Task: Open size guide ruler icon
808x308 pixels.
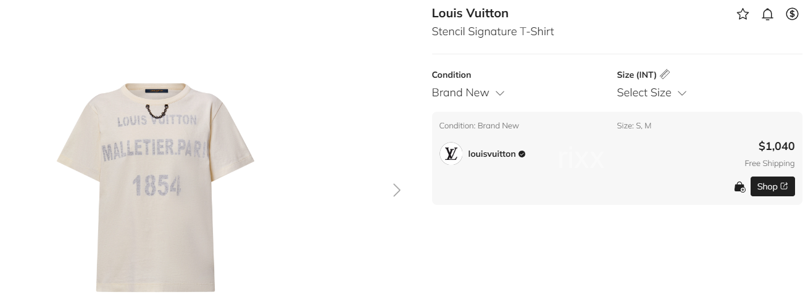Action: 665,75
